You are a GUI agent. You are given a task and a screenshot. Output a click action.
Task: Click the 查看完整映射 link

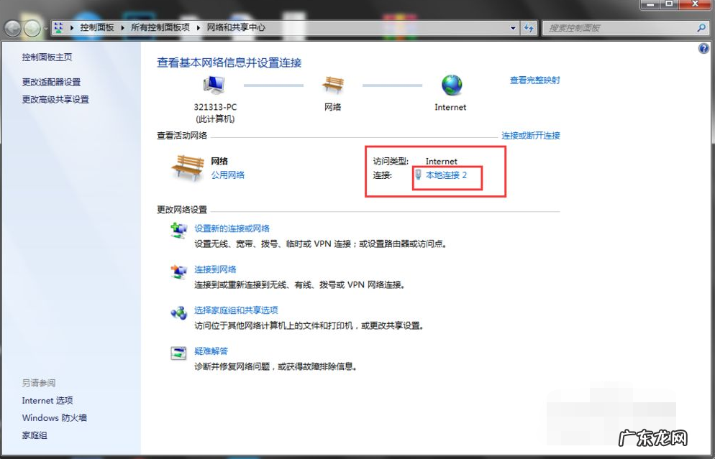tap(534, 80)
